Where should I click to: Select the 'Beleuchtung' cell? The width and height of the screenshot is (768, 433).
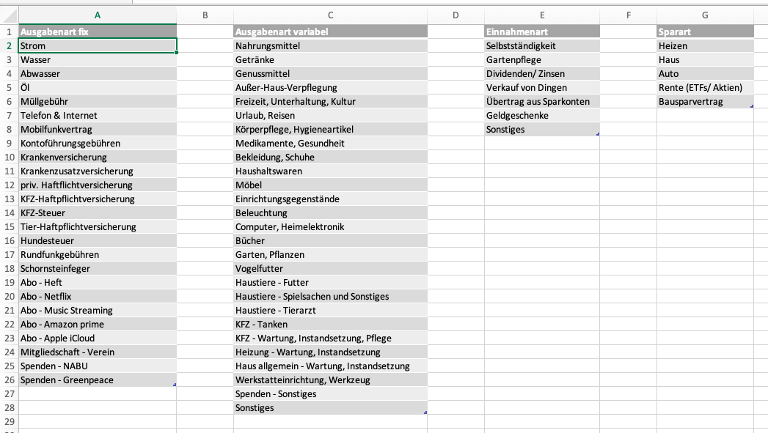(331, 212)
